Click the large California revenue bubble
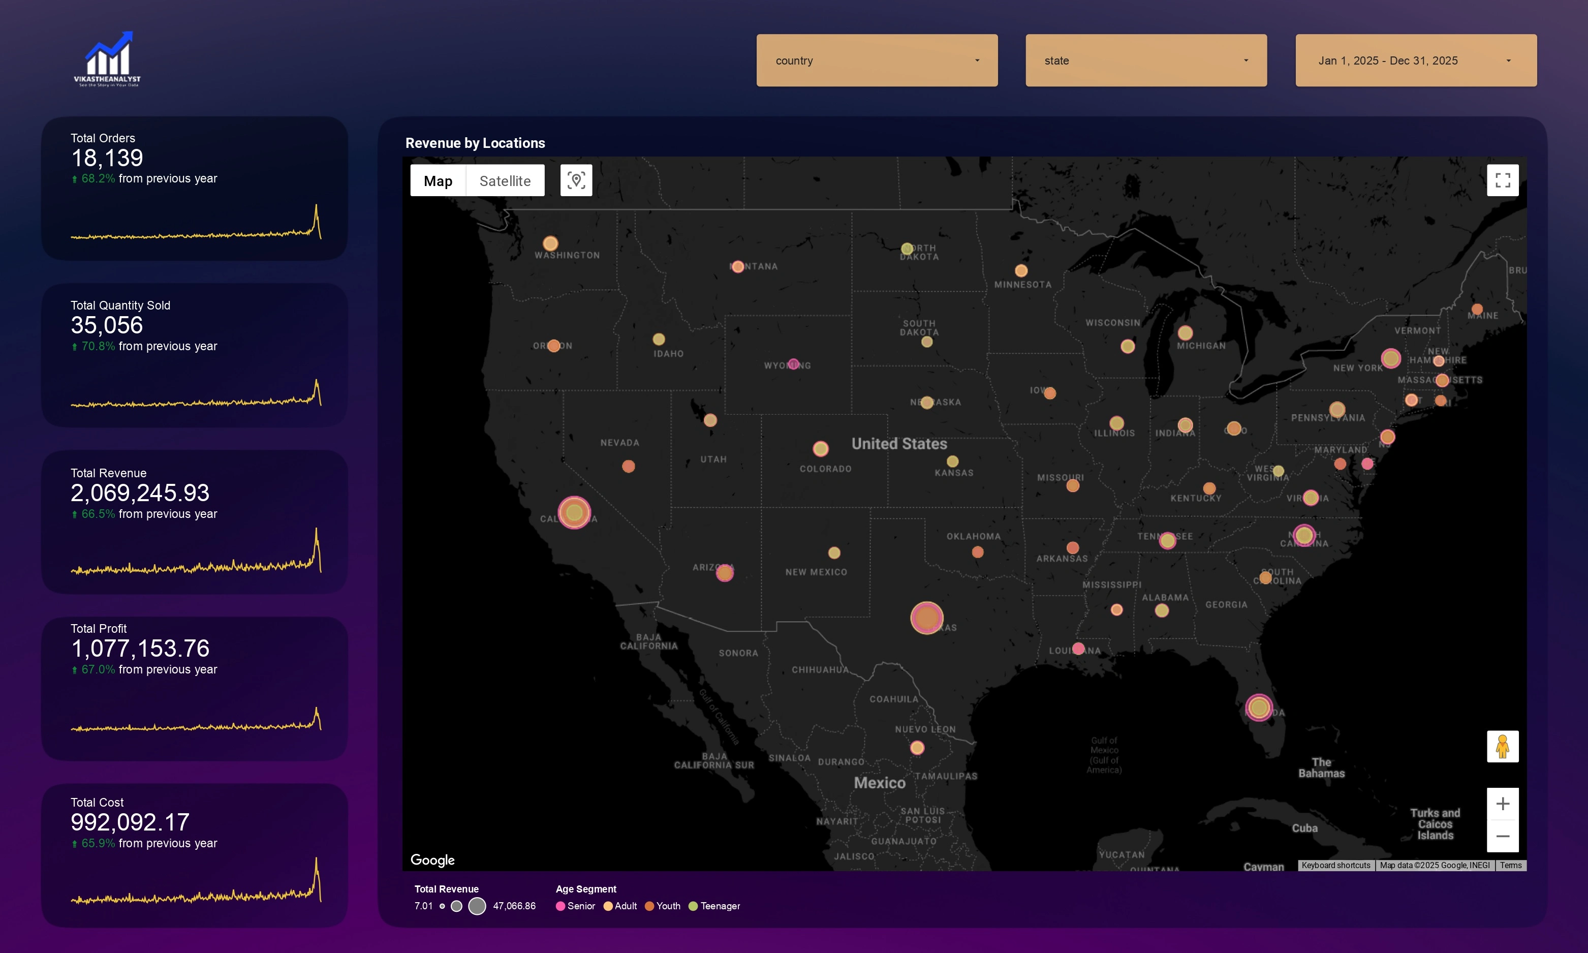The width and height of the screenshot is (1588, 953). pyautogui.click(x=574, y=512)
